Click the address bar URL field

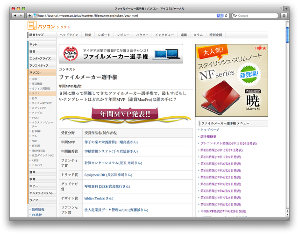point(127,15)
